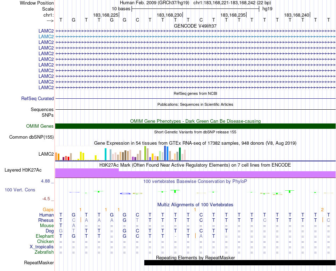Click the tall cyan bar in GTEx chart
336x271 pixels.
(x=105, y=154)
